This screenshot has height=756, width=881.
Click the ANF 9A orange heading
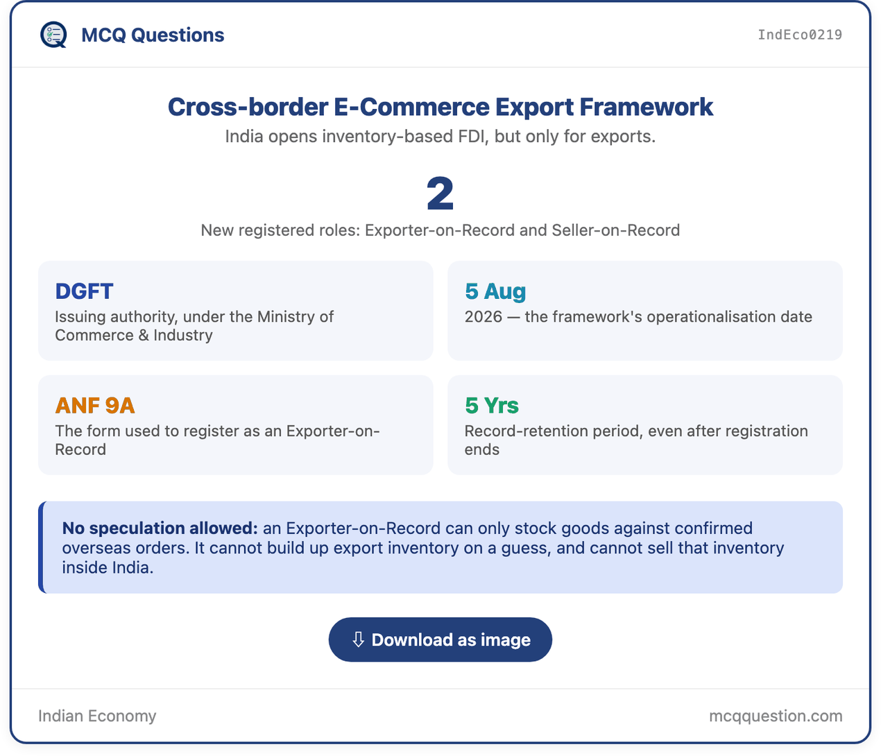[x=95, y=406]
